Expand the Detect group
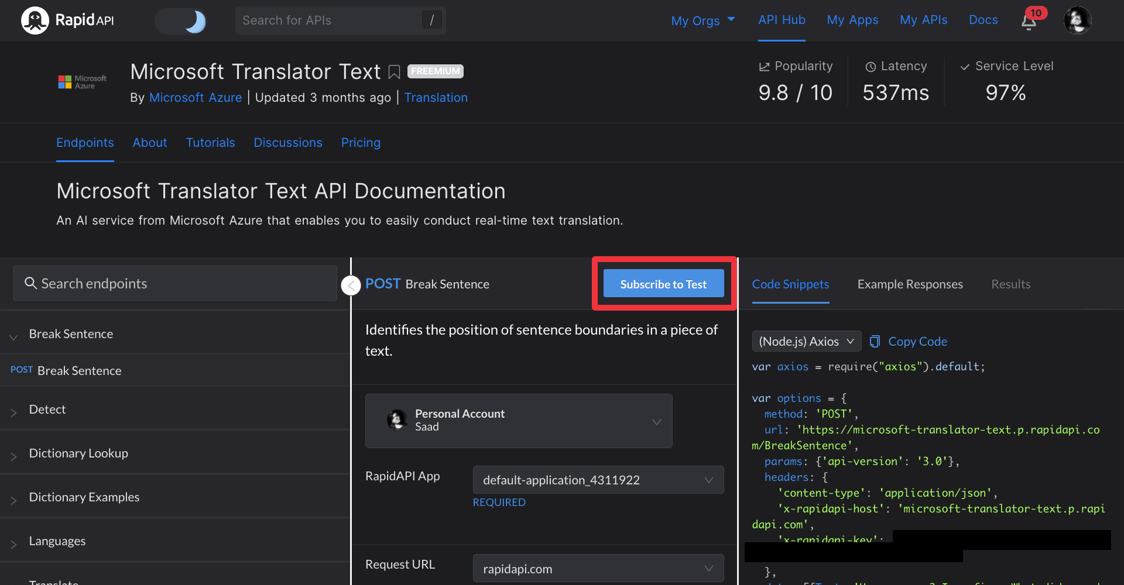 coord(175,409)
